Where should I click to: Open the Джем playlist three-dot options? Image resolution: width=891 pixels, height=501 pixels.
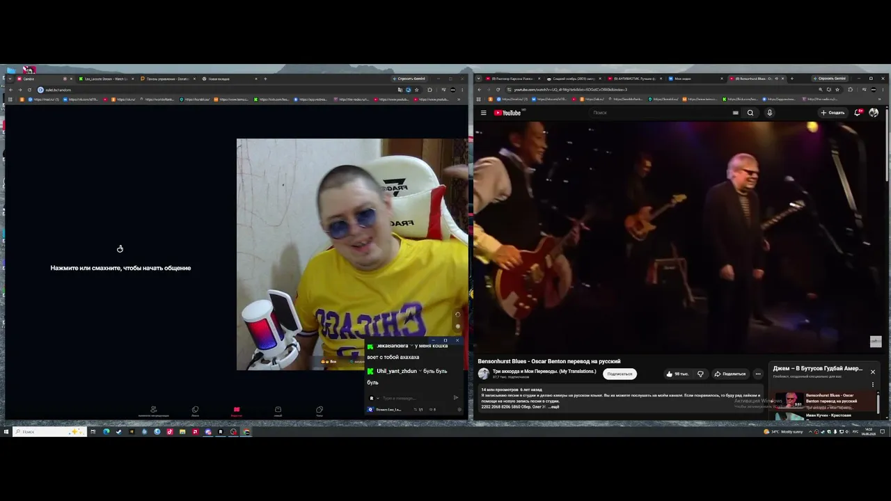coord(872,384)
